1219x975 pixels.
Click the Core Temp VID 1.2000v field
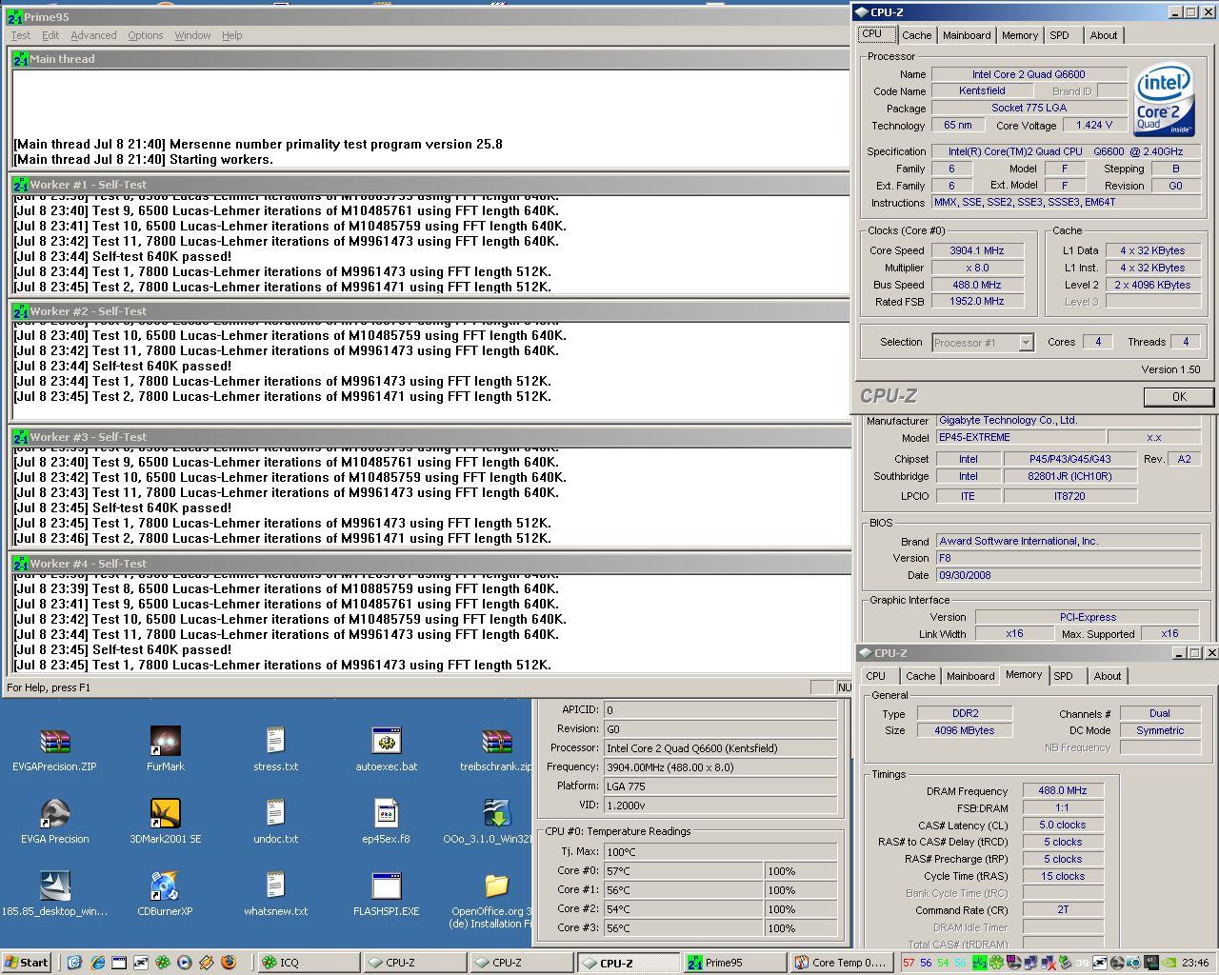click(x=721, y=805)
